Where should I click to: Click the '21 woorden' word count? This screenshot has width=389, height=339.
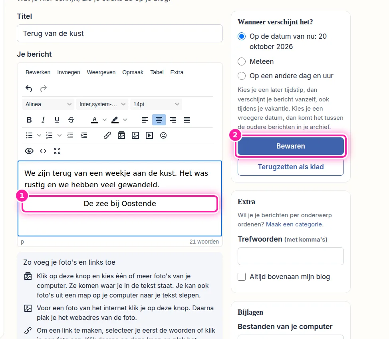pos(204,242)
